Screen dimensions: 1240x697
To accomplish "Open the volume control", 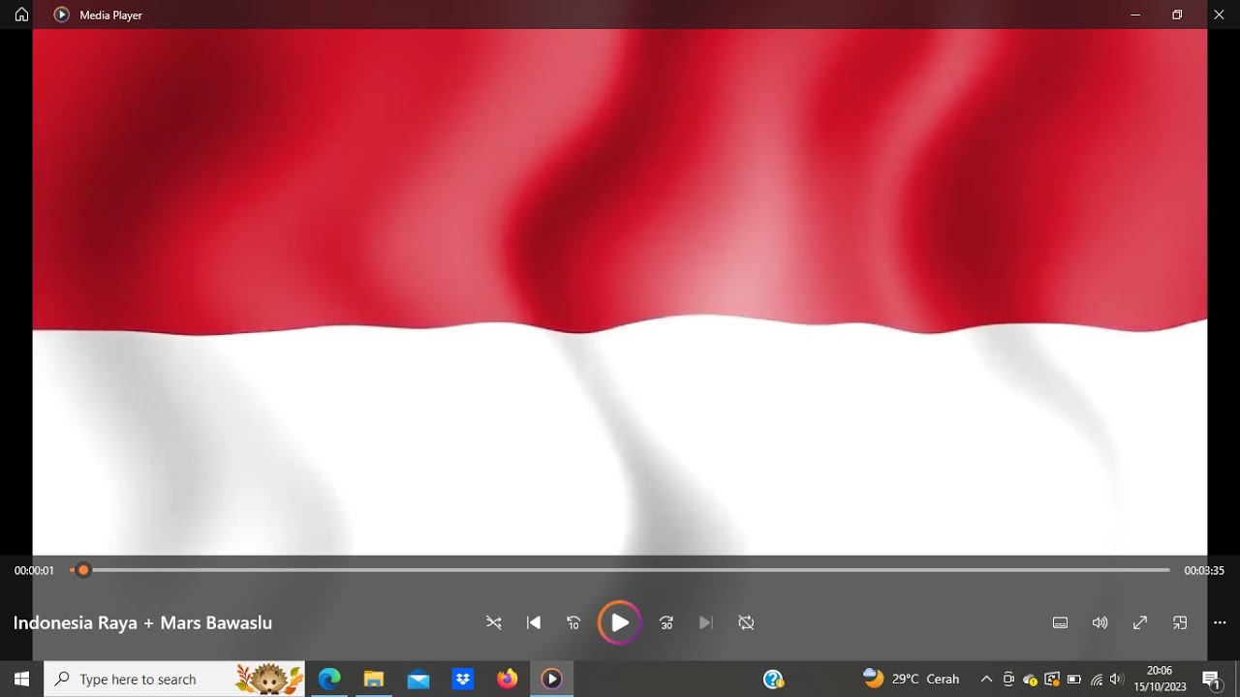I will pos(1100,622).
